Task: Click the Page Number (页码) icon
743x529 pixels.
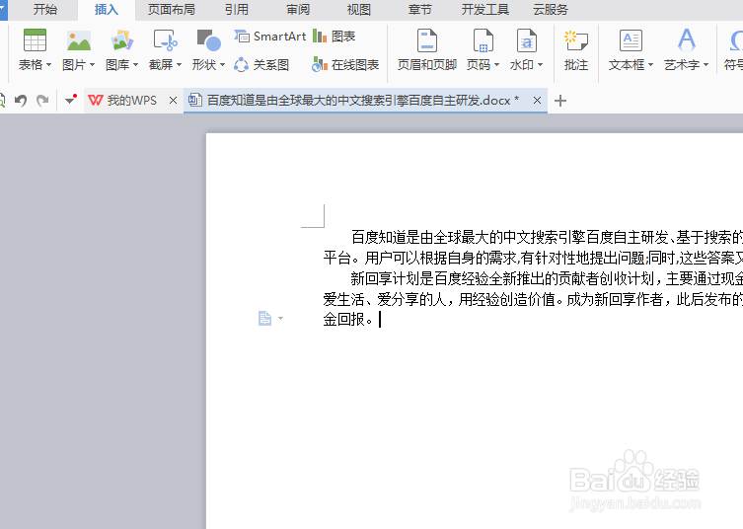Action: tap(483, 40)
